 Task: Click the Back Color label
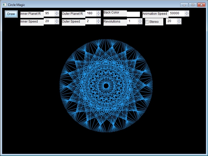click(111, 12)
